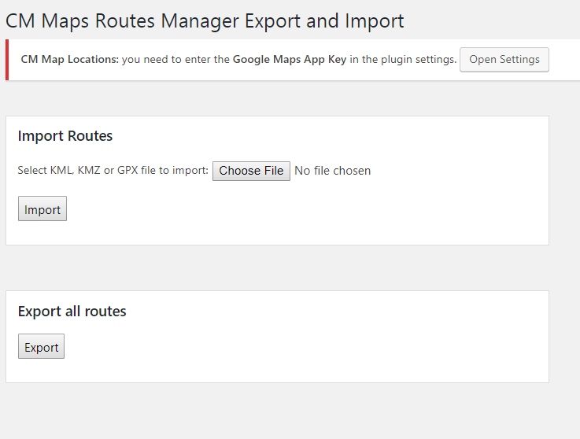Click the white notice banner right of Open Settings
The width and height of the screenshot is (580, 439).
tap(565, 60)
